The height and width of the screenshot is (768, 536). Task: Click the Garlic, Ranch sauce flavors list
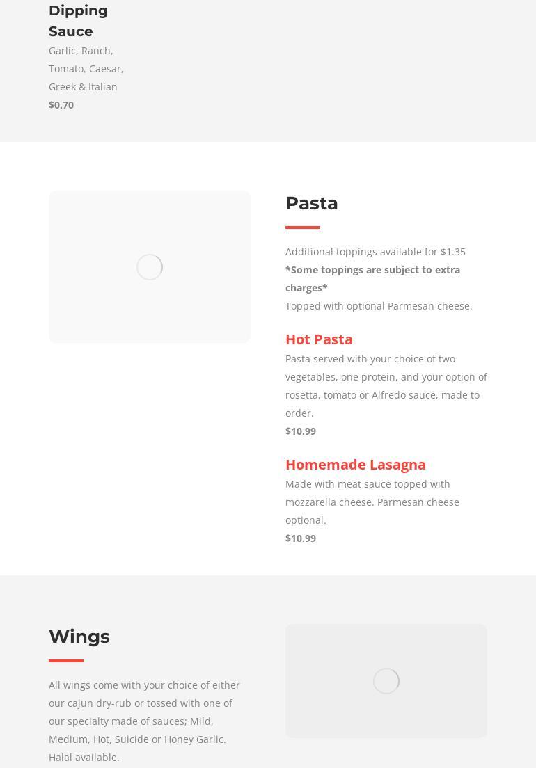(86, 69)
